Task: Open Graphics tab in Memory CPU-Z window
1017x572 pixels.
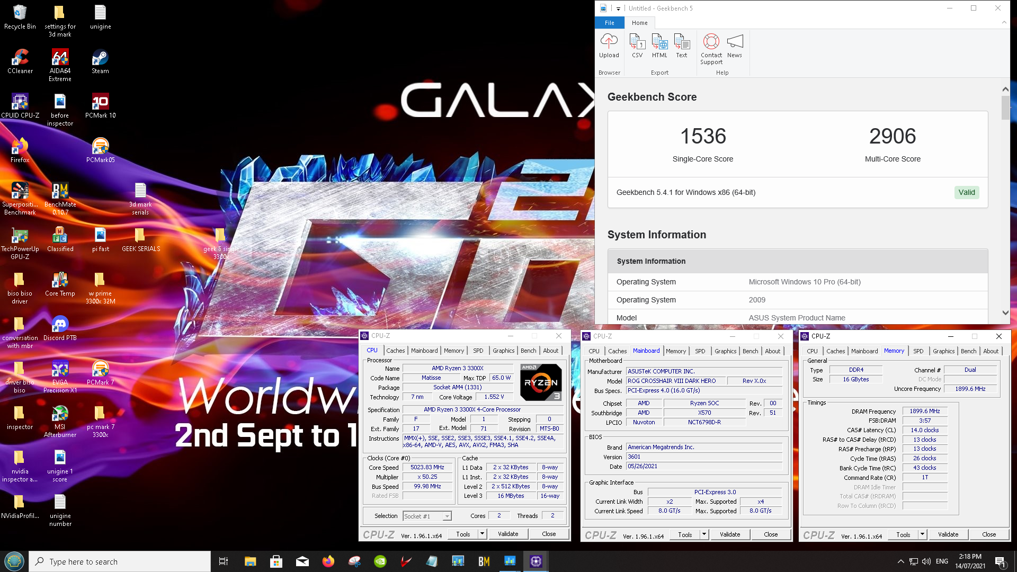Action: (x=943, y=351)
